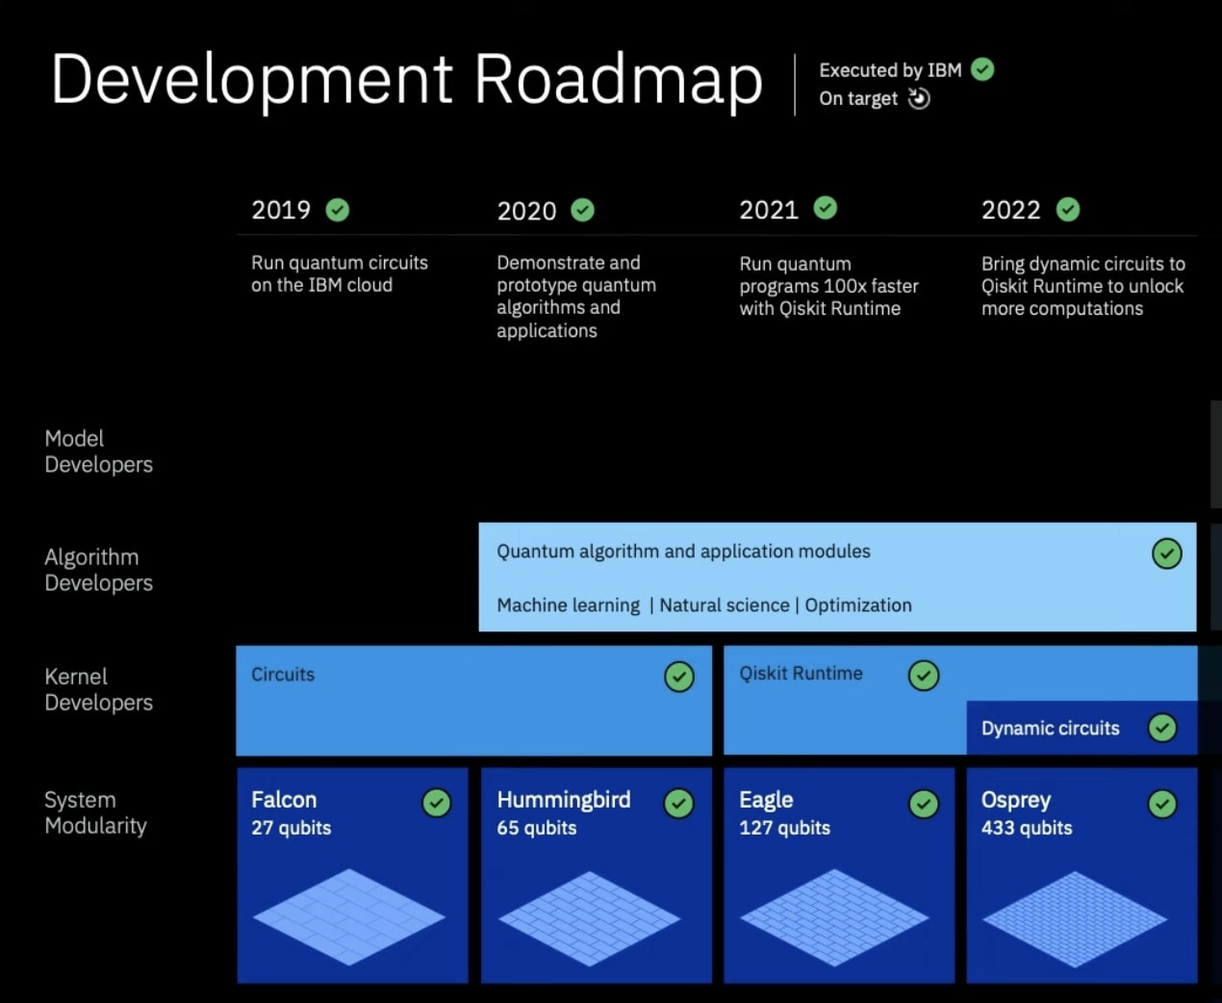The height and width of the screenshot is (1003, 1222).
Task: Click 'Run quantum programs 100x faster' description
Action: 828,286
